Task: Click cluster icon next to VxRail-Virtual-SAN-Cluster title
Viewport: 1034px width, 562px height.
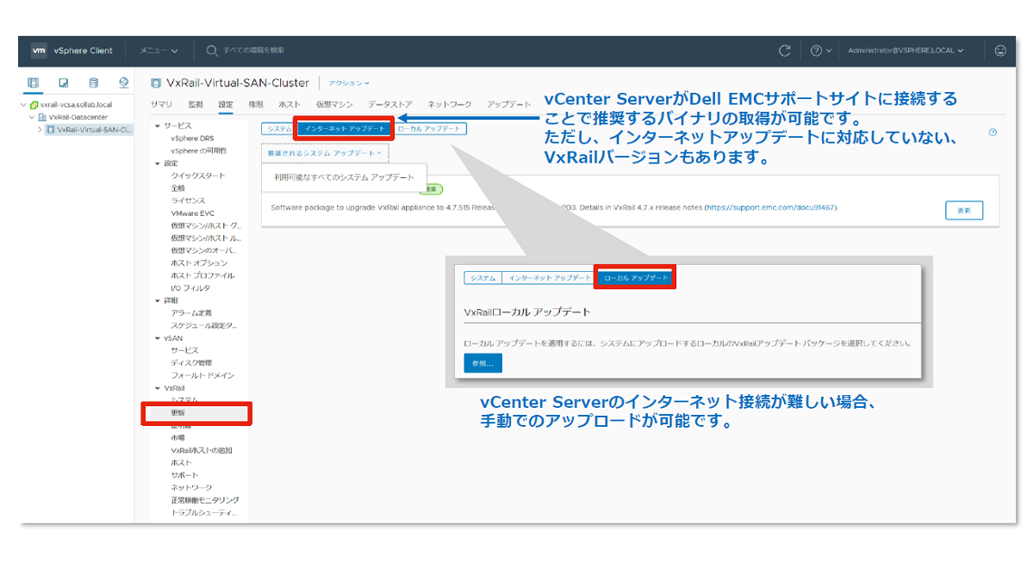Action: point(156,83)
